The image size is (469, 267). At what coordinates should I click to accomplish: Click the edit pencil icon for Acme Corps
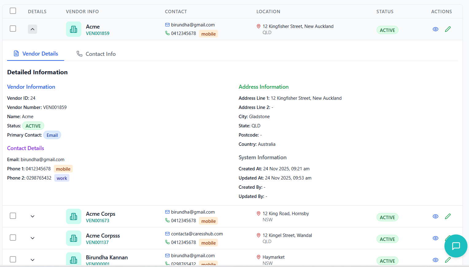tap(448, 216)
